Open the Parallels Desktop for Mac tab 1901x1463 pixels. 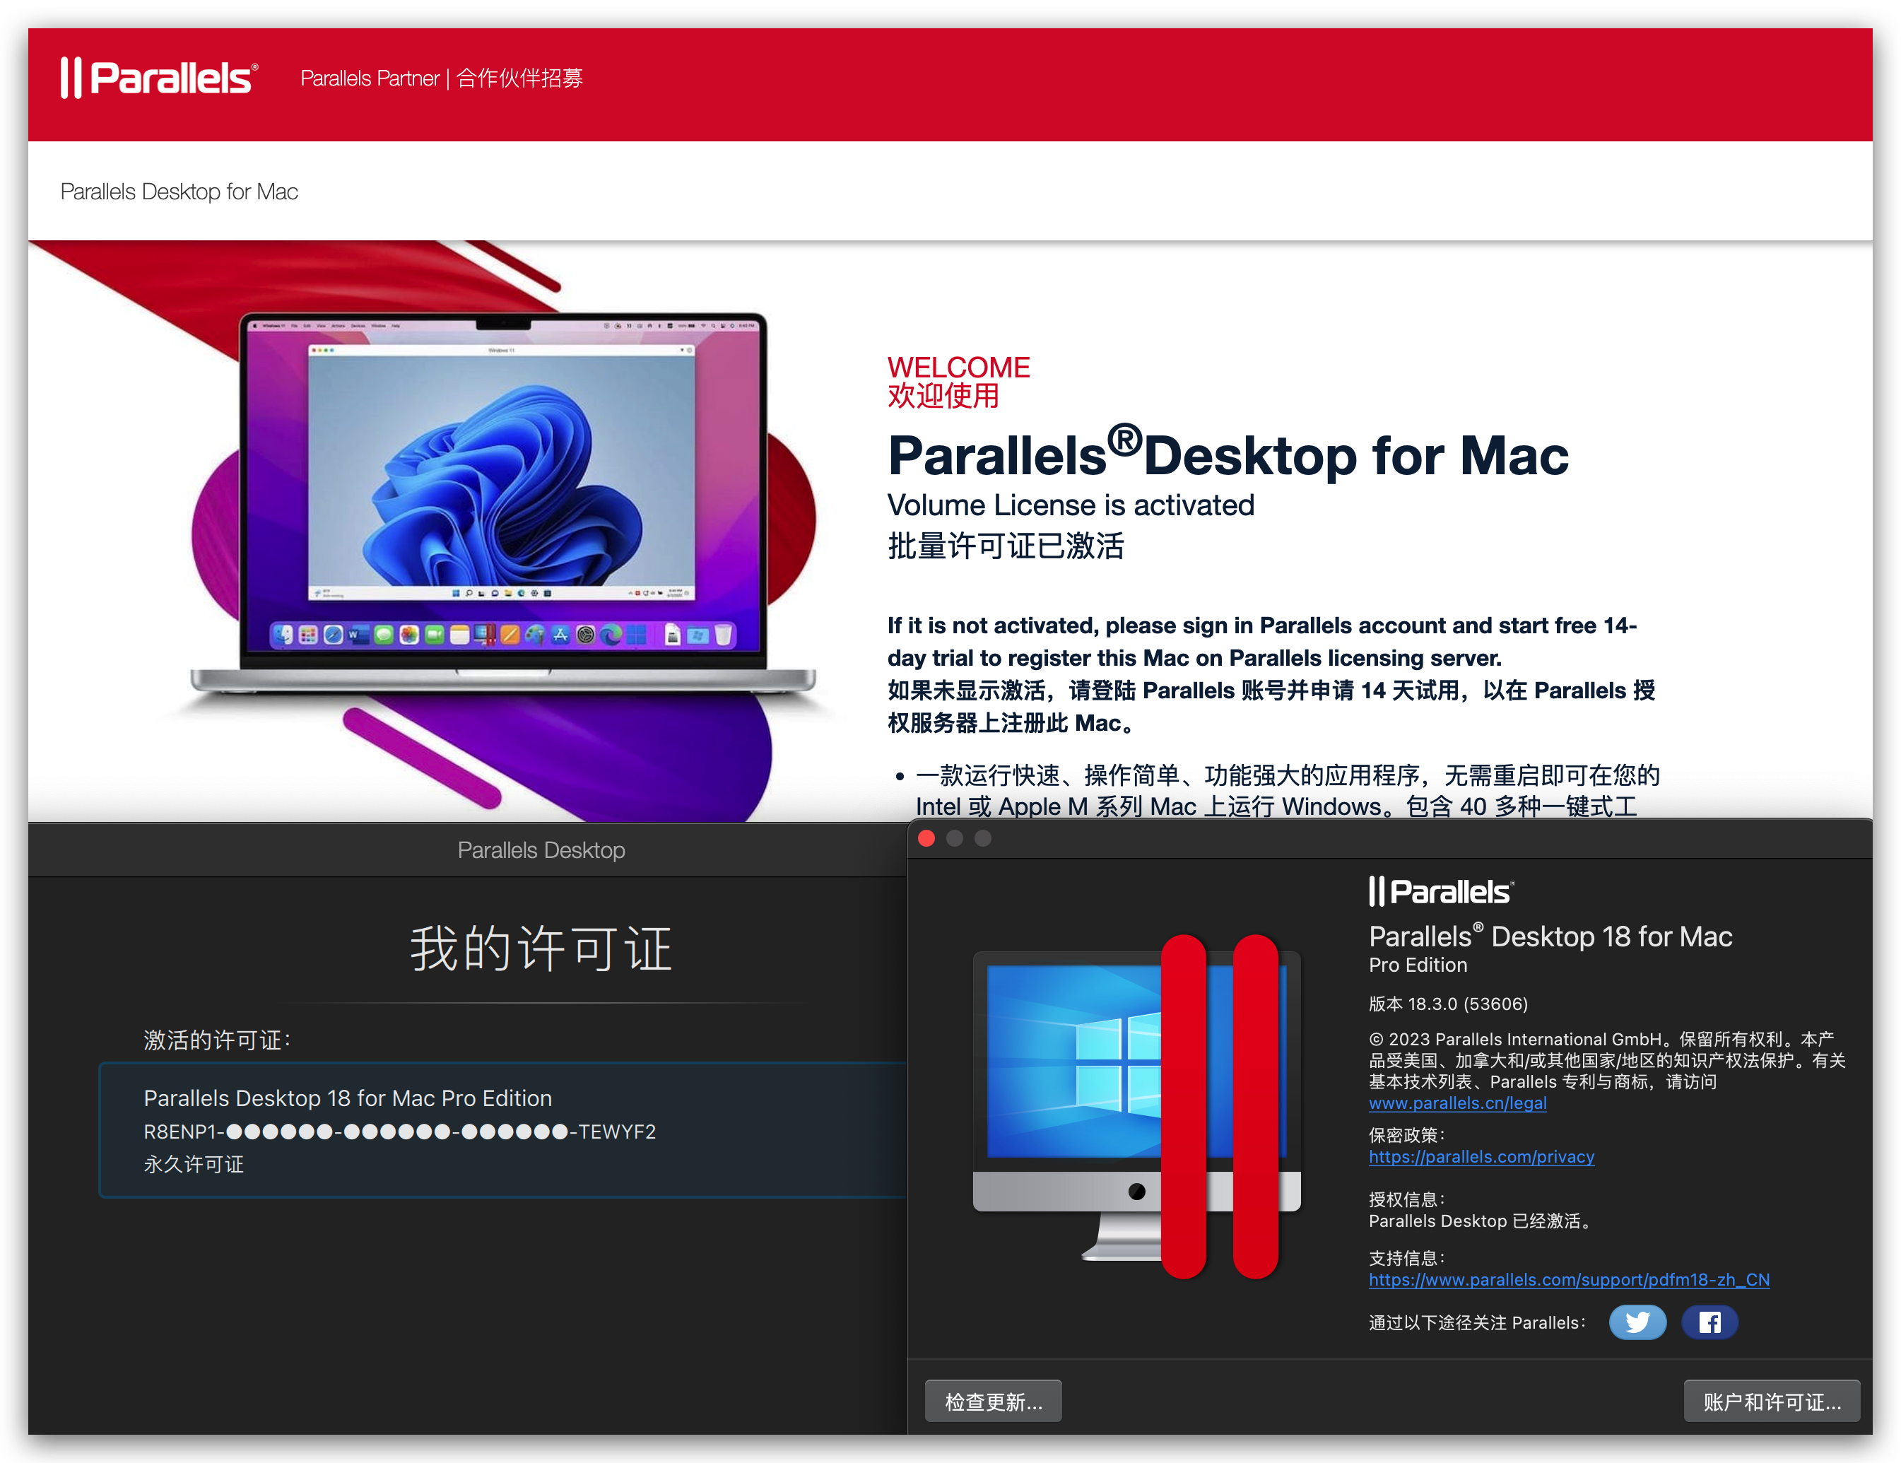click(179, 192)
